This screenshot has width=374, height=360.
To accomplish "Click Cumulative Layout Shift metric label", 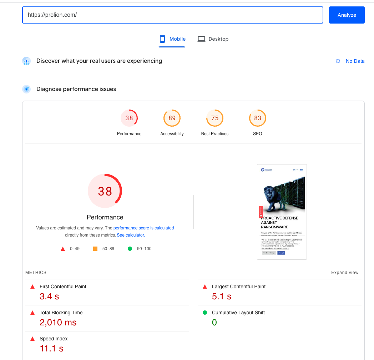I will coord(238,313).
